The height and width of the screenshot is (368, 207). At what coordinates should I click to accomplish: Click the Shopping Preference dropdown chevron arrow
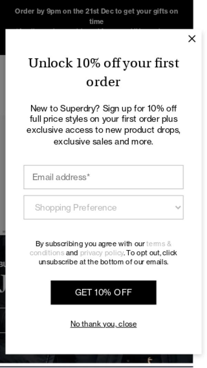178,207
